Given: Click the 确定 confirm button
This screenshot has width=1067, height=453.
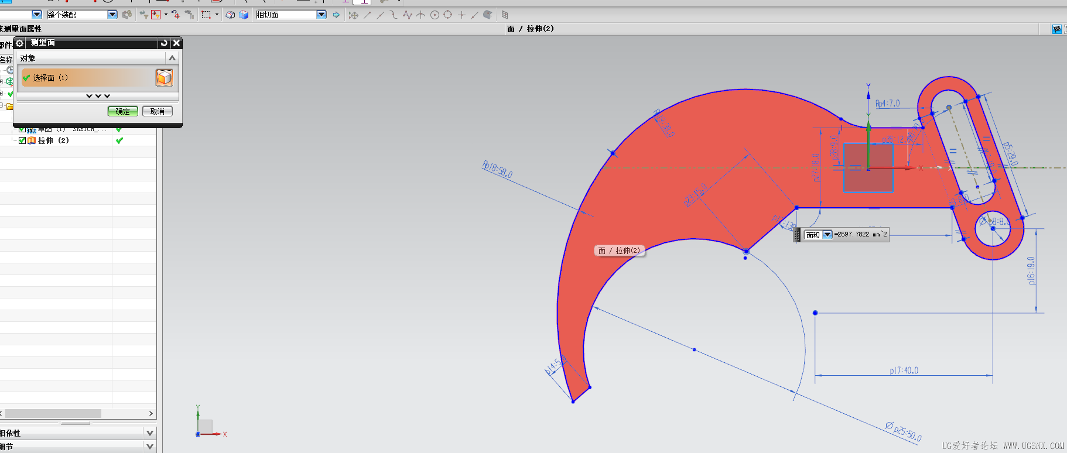Looking at the screenshot, I should pos(122,111).
